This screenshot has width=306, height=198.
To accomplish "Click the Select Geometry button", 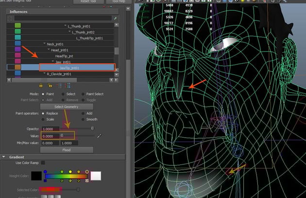I will [67, 107].
